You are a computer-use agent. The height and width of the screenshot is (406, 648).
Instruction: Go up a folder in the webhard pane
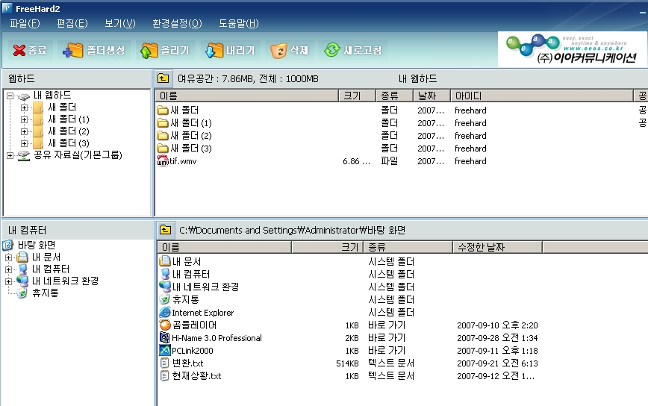pos(163,78)
